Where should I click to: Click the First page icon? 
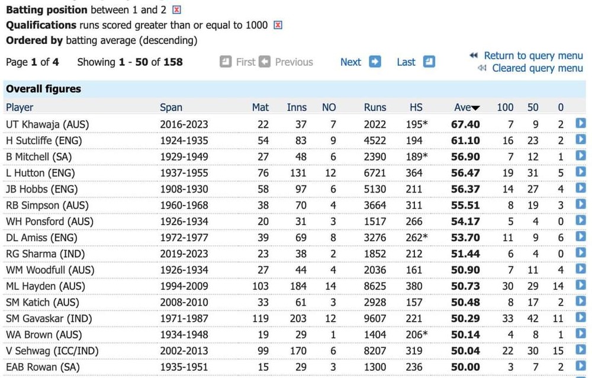pyautogui.click(x=226, y=62)
